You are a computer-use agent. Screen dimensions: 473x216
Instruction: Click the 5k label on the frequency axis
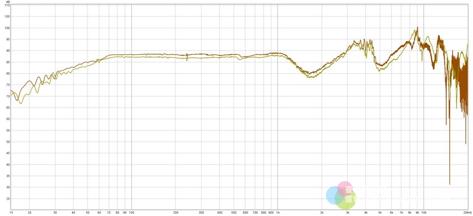click(x=380, y=212)
